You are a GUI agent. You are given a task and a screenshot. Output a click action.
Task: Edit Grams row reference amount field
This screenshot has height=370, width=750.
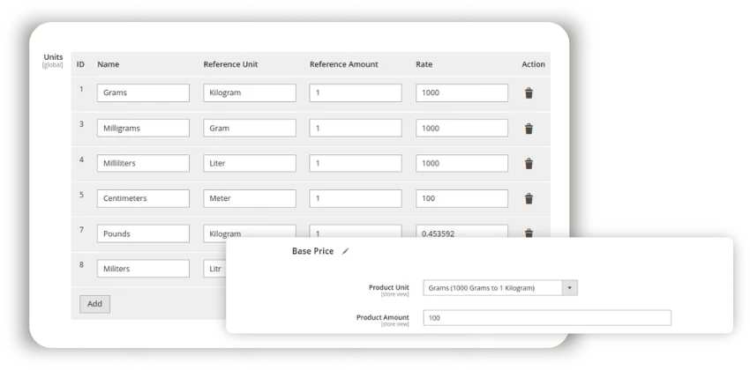click(x=356, y=92)
